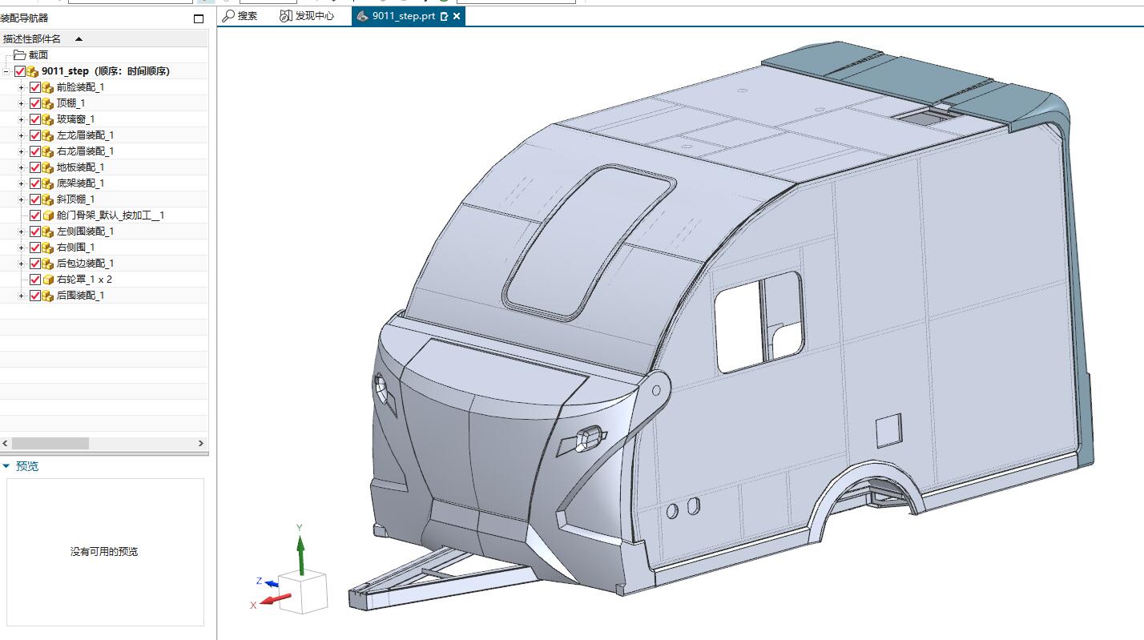Click the assembly icon beside 右龙眉装配_1
The height and width of the screenshot is (640, 1144).
tap(47, 151)
